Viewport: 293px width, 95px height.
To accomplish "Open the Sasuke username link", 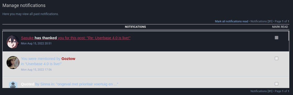I will (x=27, y=38).
